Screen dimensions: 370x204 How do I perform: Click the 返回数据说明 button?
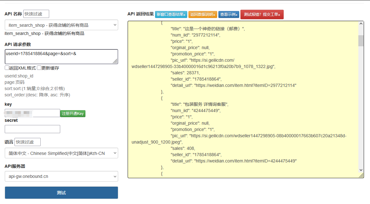tap(203, 14)
